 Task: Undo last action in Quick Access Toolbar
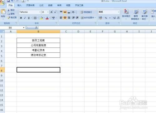click(12, 1)
